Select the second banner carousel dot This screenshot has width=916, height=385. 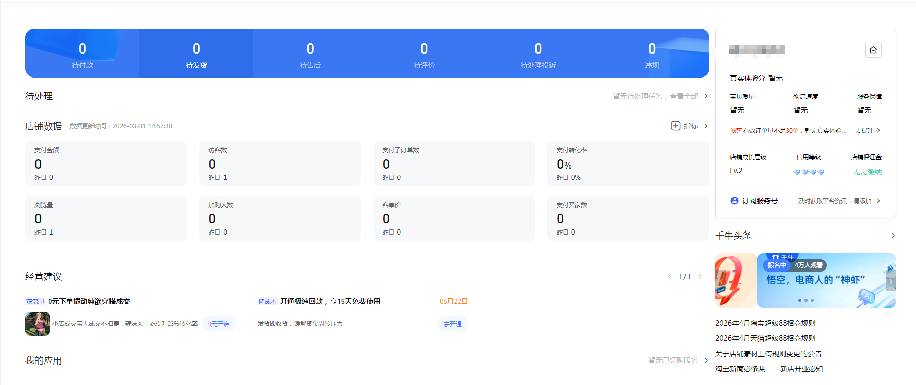click(x=806, y=300)
